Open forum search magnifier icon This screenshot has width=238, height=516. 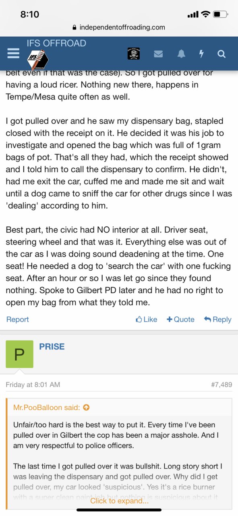(x=221, y=54)
